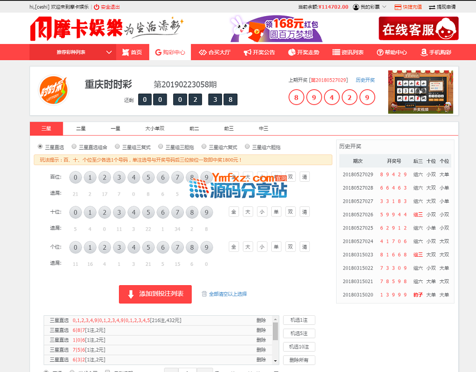Open 快捷充值 card icon

pyautogui.click(x=398, y=7)
